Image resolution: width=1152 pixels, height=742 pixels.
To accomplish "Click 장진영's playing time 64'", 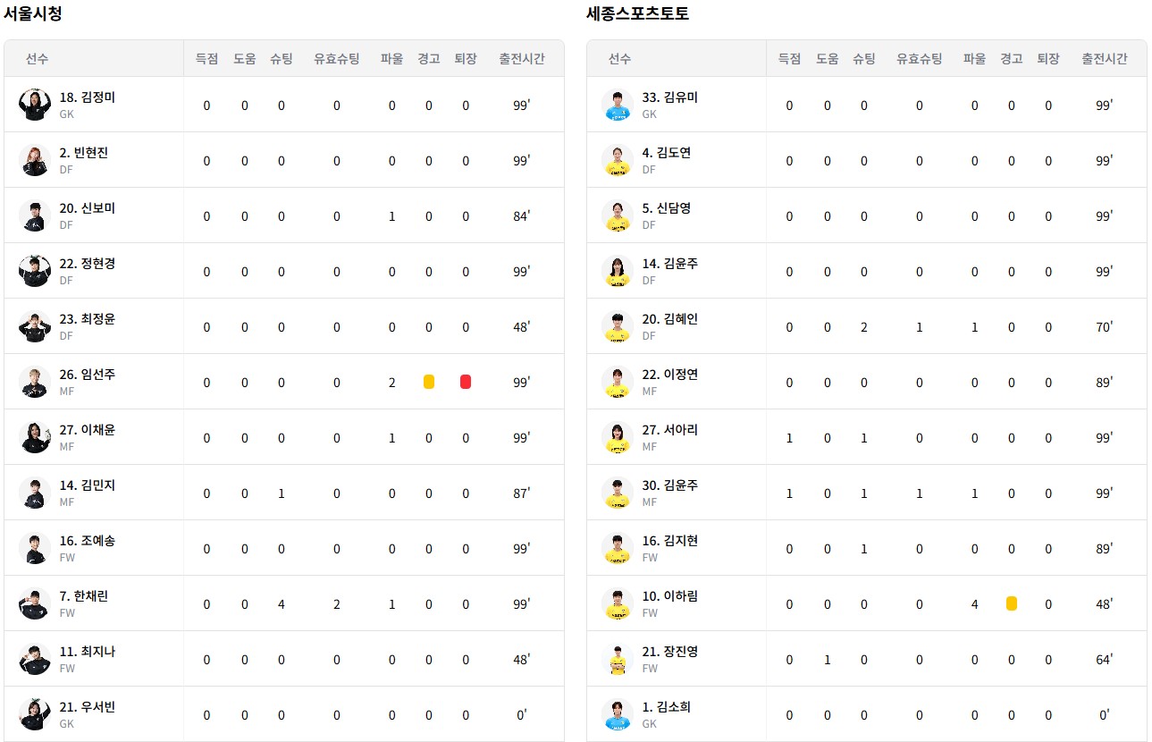I will coord(1105,659).
